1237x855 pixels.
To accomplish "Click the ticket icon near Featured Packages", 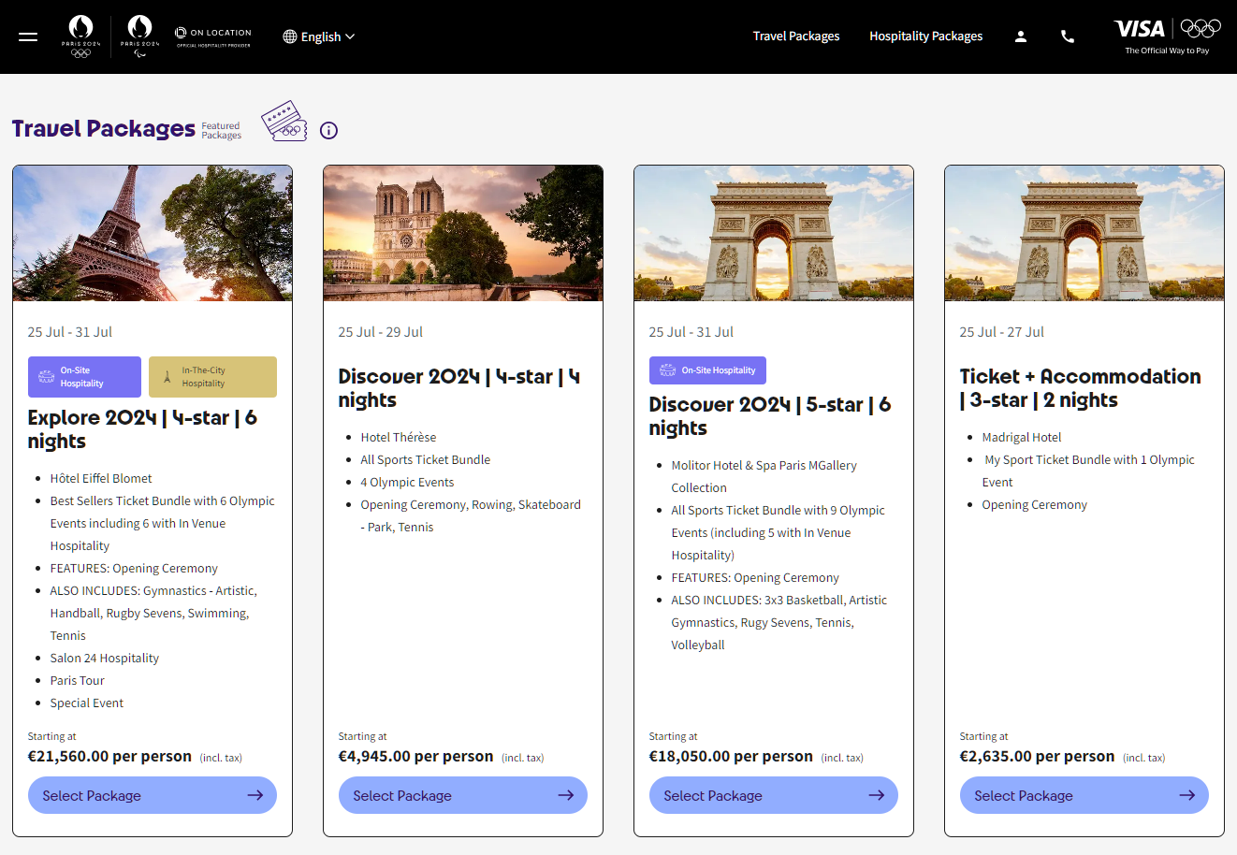I will 284,122.
